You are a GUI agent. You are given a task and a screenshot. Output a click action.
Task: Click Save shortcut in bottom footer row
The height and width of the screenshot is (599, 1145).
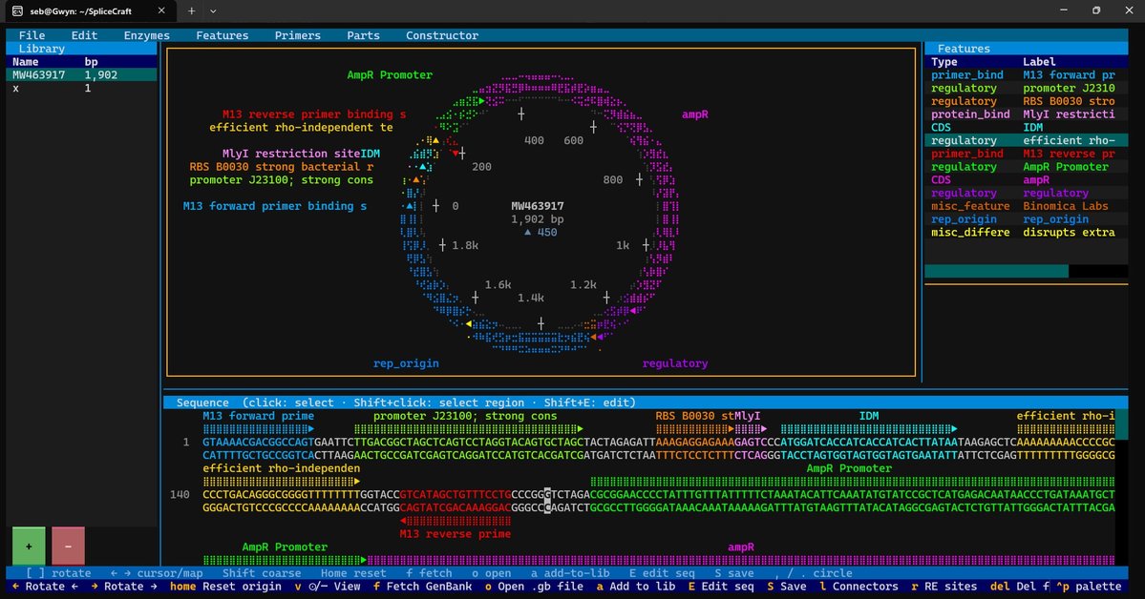787,586
